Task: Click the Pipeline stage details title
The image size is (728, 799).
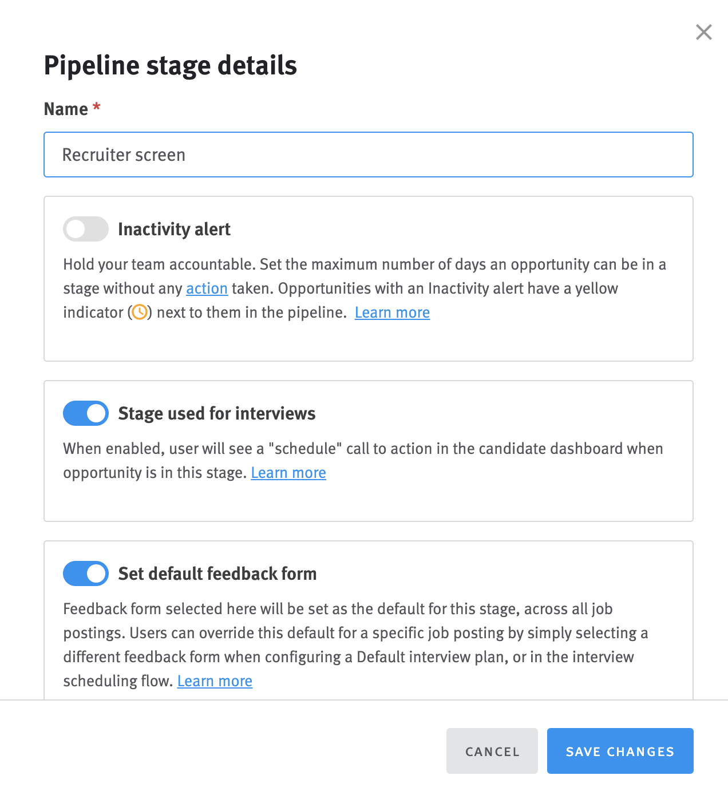Action: click(170, 65)
